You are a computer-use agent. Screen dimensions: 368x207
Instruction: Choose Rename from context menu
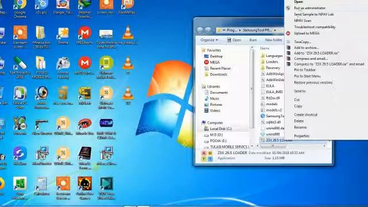[x=300, y=128]
